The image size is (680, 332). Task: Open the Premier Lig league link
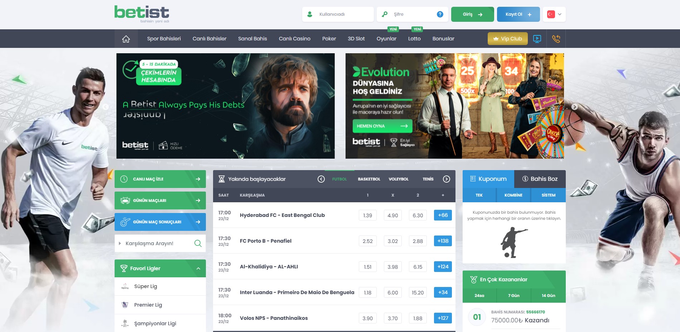[x=148, y=305]
